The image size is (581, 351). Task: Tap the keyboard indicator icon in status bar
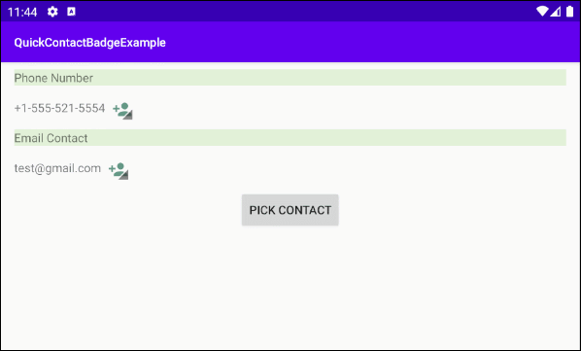coord(71,12)
